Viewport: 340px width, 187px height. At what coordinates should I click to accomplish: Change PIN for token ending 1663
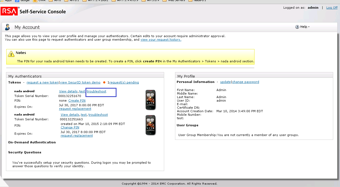click(x=70, y=127)
